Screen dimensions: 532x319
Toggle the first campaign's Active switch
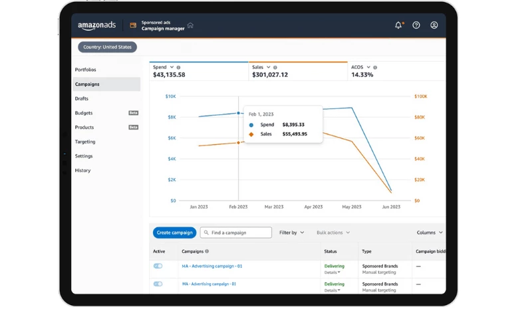click(x=158, y=266)
